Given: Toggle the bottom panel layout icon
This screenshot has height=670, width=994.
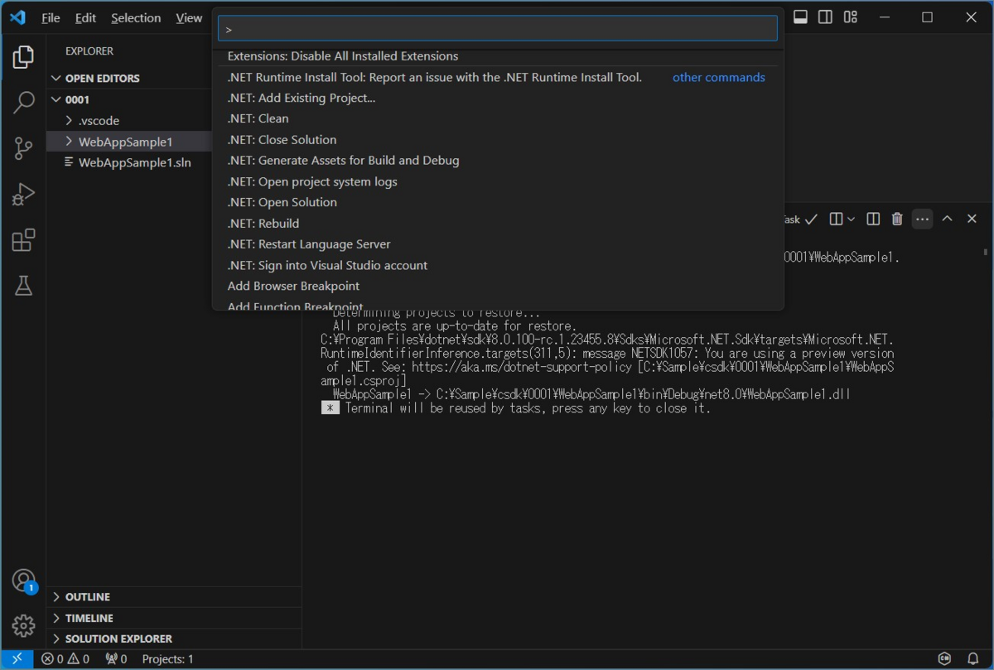Looking at the screenshot, I should (x=800, y=17).
